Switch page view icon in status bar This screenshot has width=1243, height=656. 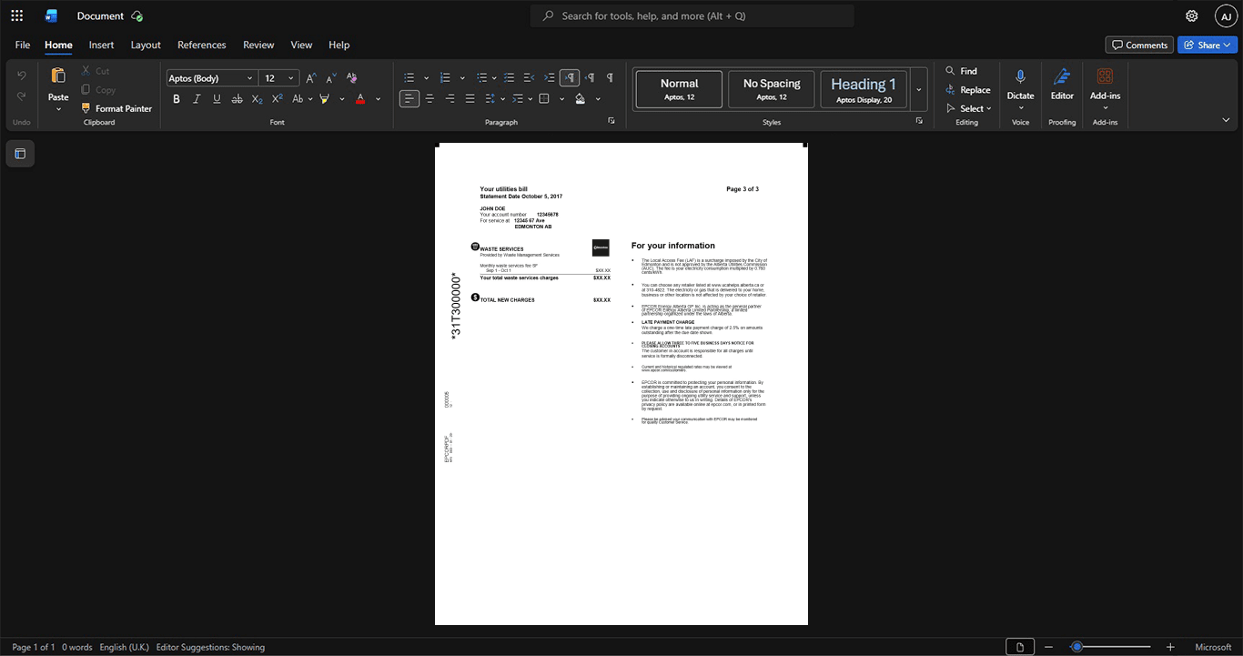[x=1020, y=647]
